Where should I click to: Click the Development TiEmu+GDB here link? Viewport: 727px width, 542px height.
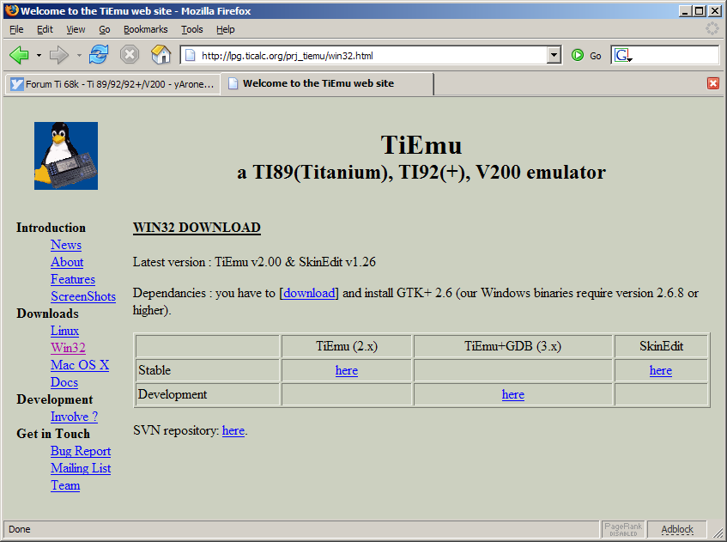tap(512, 394)
